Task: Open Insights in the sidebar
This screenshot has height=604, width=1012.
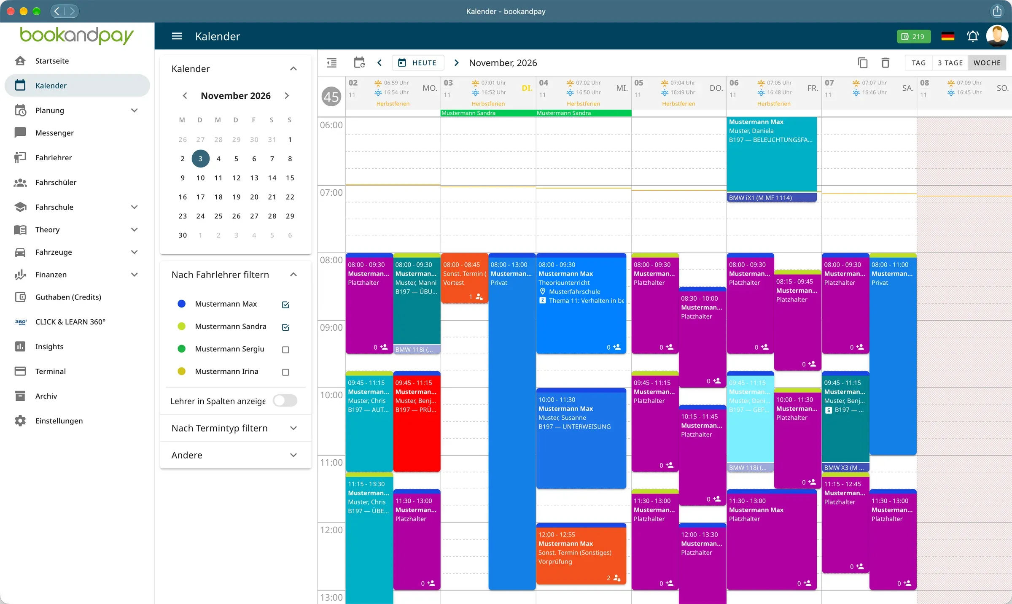Action: click(x=77, y=347)
